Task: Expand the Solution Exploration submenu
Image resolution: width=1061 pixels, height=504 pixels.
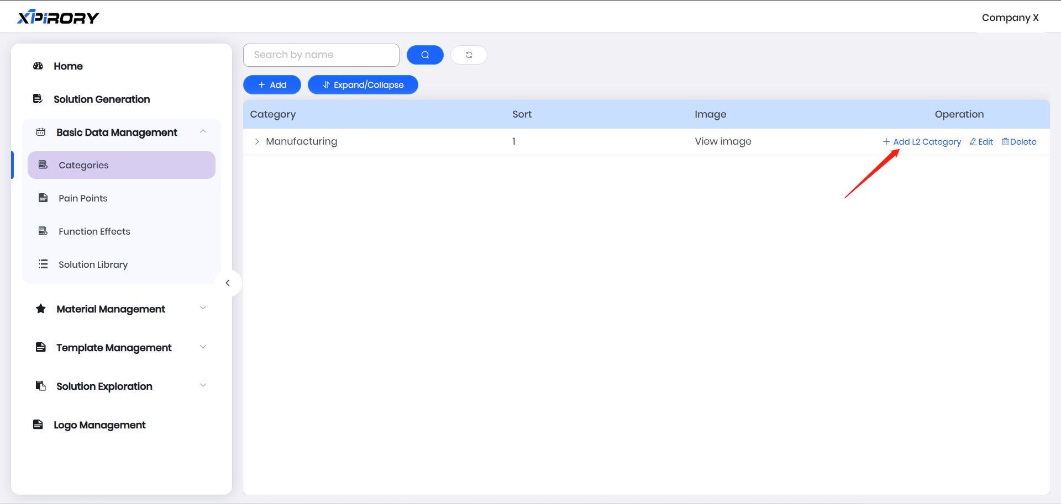Action: (203, 386)
